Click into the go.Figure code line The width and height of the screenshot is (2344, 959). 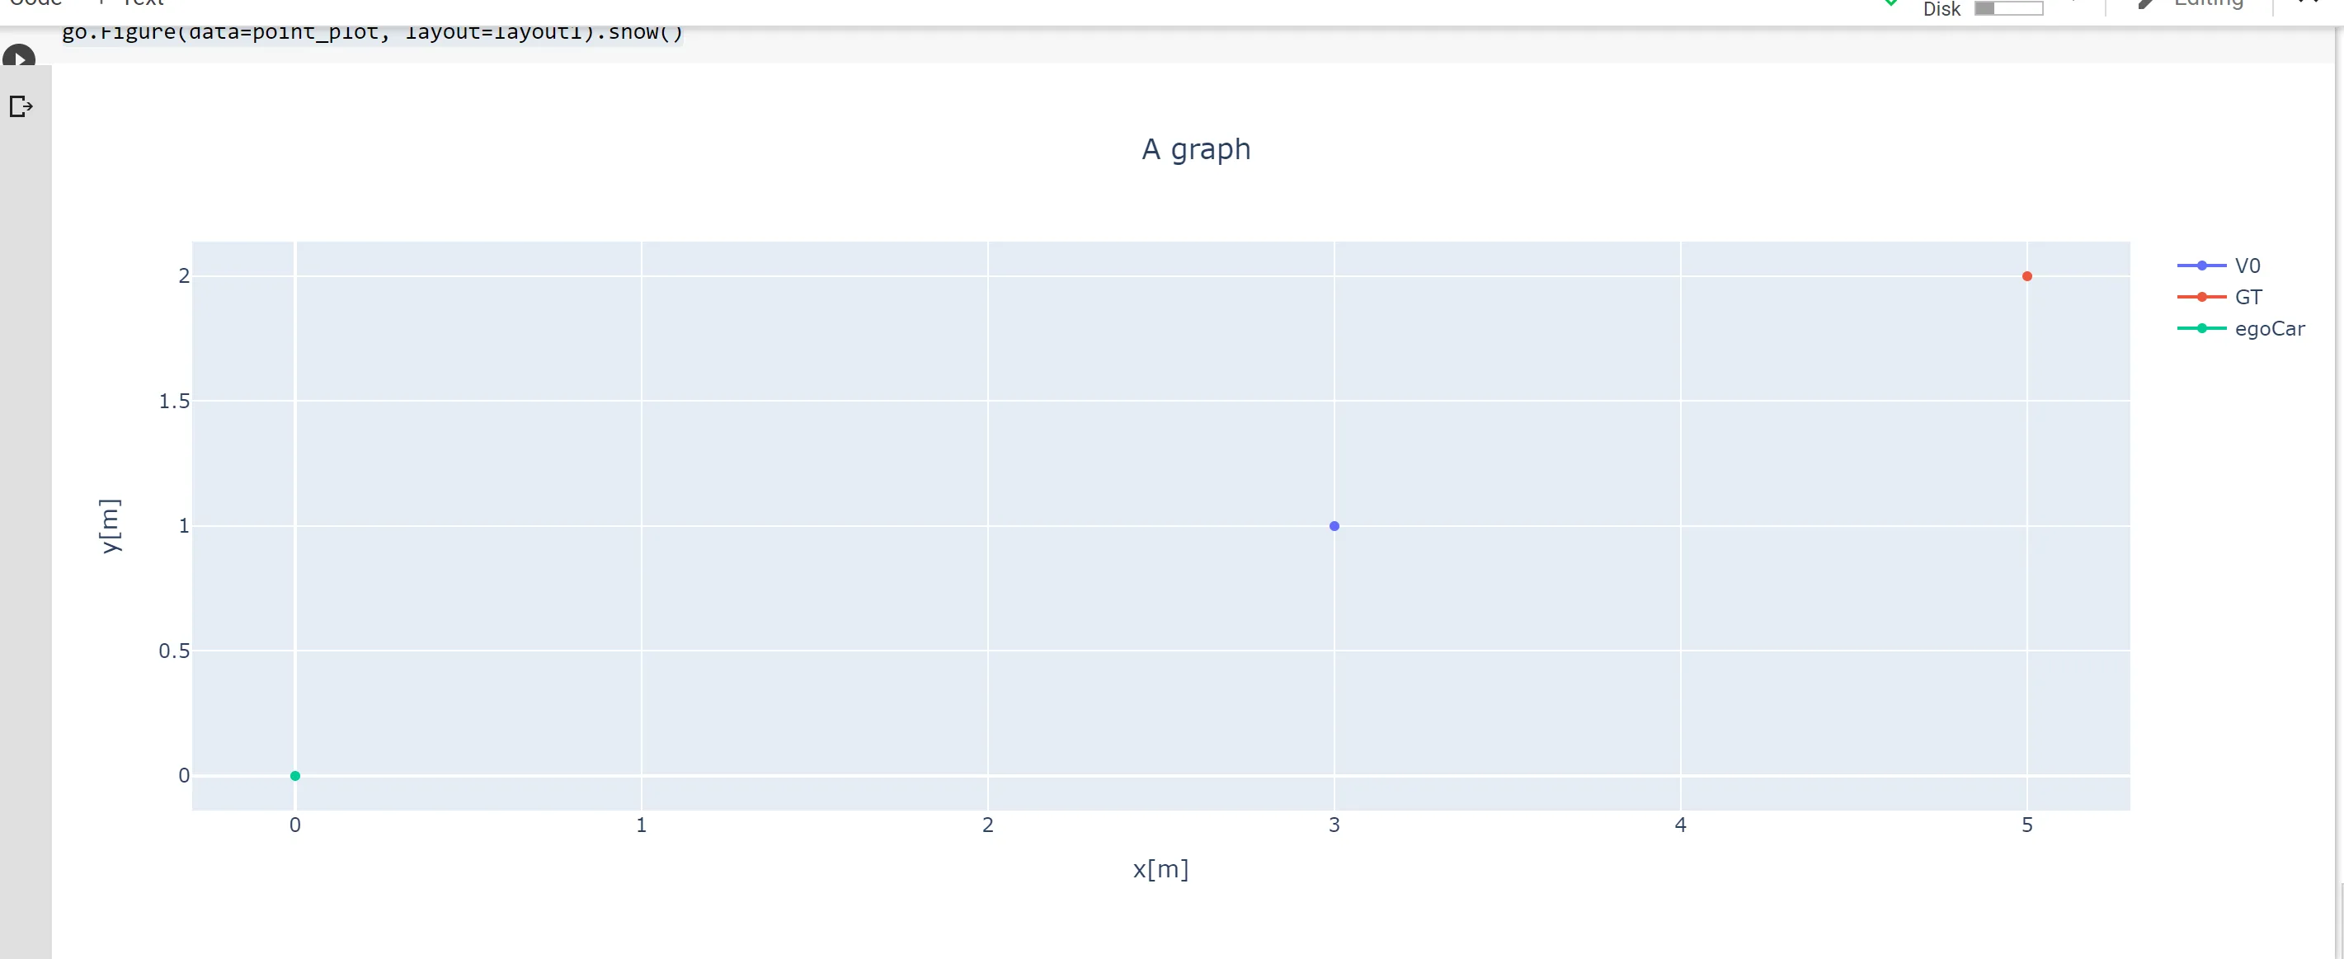(x=372, y=33)
